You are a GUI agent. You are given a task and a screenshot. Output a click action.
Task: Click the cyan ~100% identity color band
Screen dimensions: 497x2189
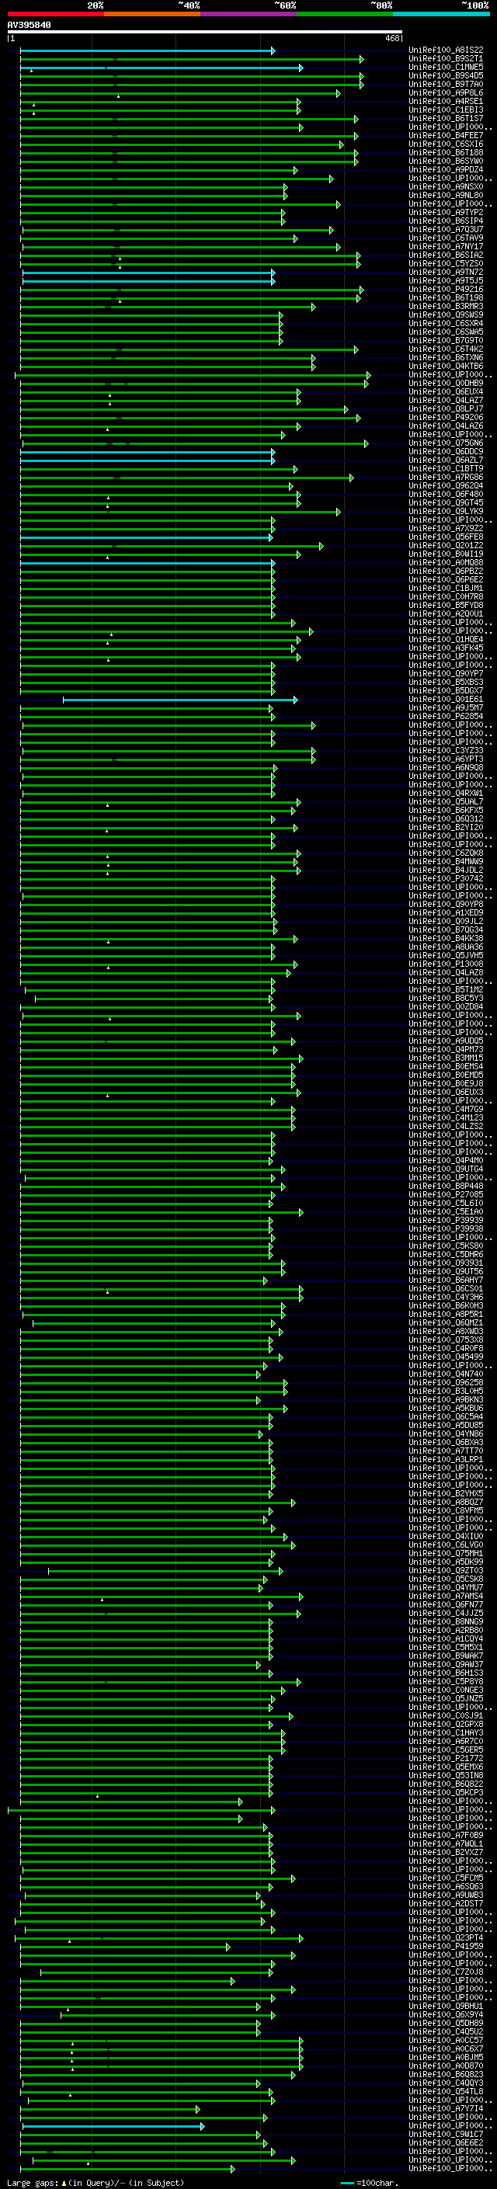(x=441, y=14)
